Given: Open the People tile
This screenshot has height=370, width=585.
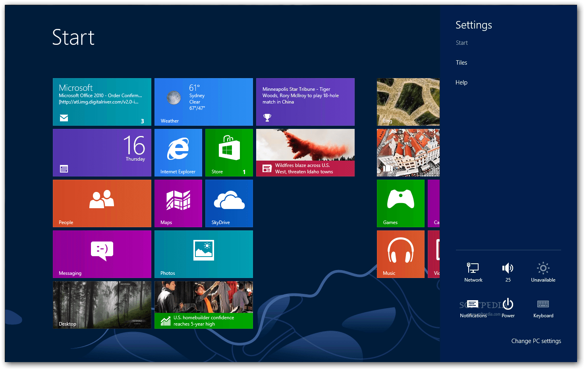Looking at the screenshot, I should pyautogui.click(x=102, y=203).
